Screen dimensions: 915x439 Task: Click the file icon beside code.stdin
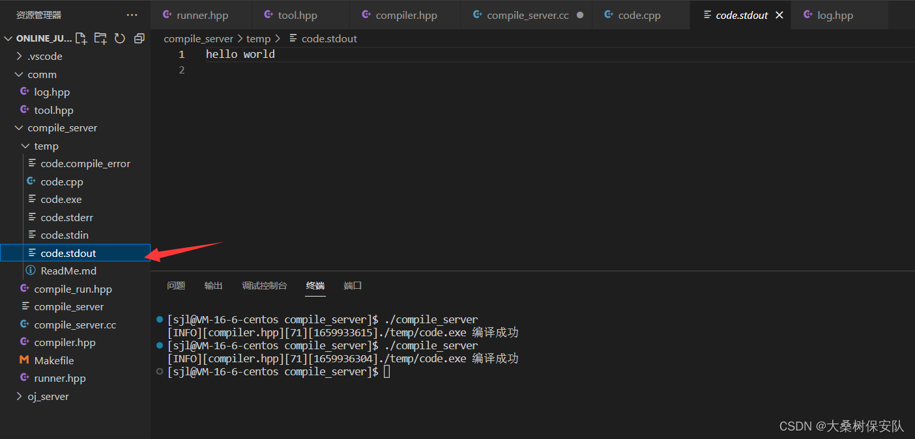coord(32,235)
